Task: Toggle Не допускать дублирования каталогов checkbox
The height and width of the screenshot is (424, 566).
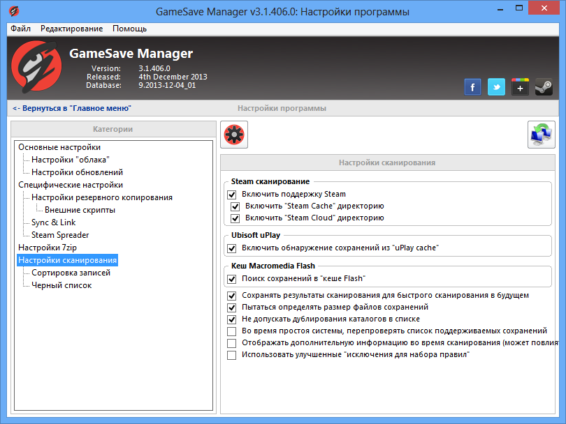Action: 232,319
